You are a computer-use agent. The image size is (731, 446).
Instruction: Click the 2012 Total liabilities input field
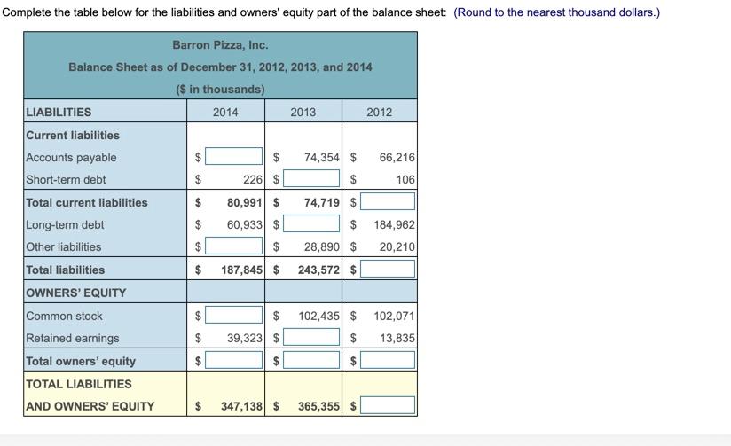(x=388, y=269)
